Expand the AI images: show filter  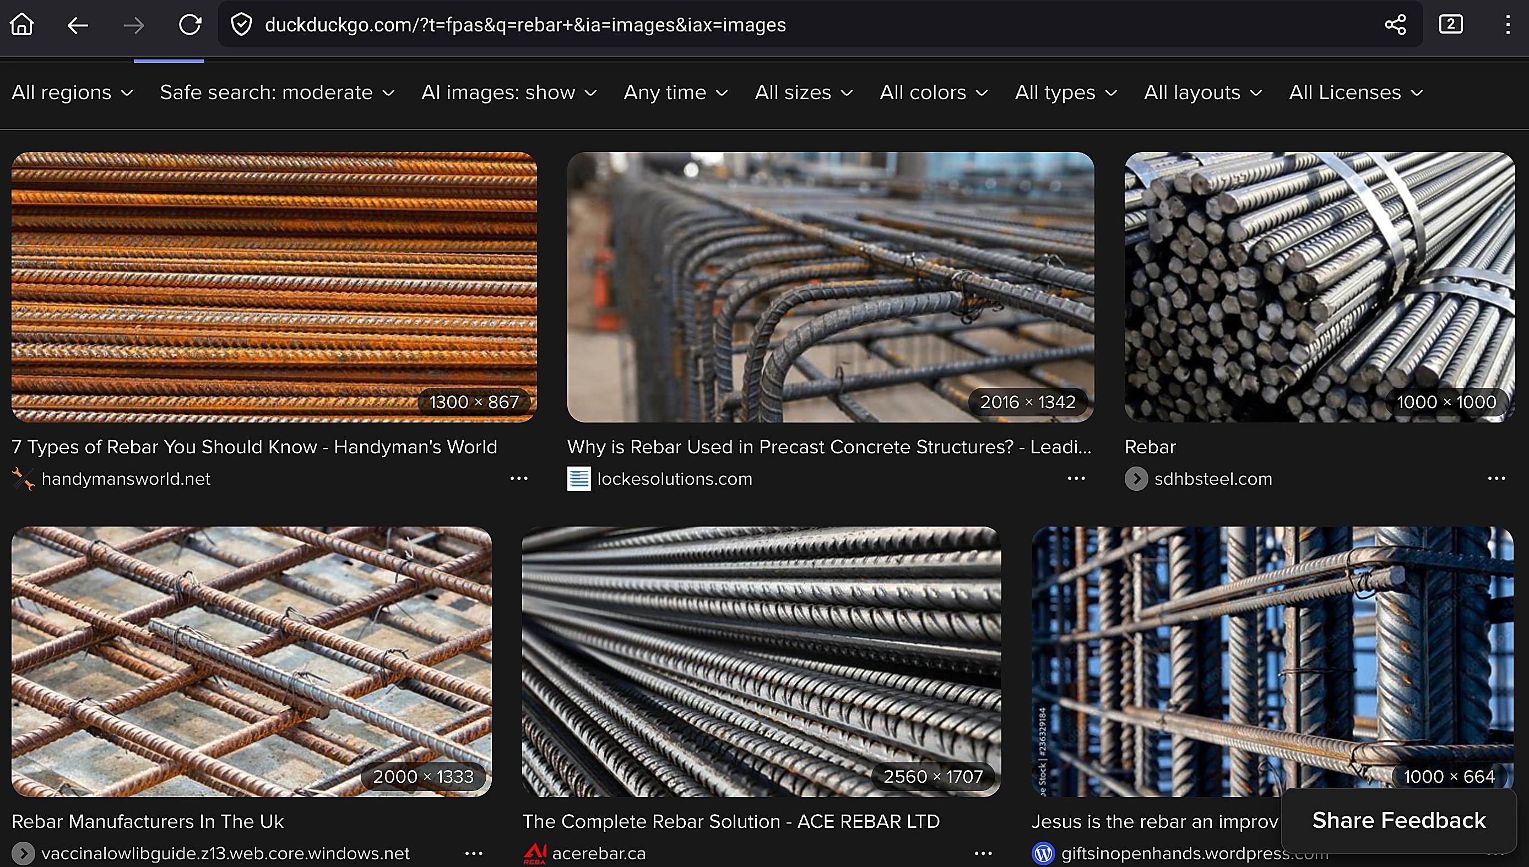[508, 93]
